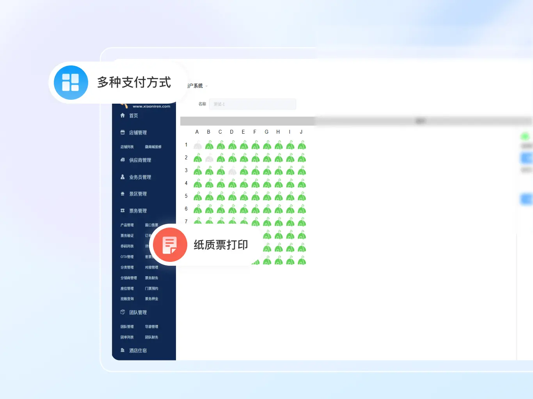Open 供应商管理 via its supplier icon
Image resolution: width=533 pixels, height=399 pixels.
point(123,160)
